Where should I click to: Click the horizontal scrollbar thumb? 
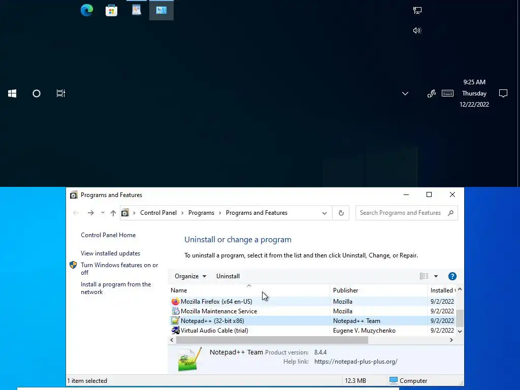click(x=272, y=340)
